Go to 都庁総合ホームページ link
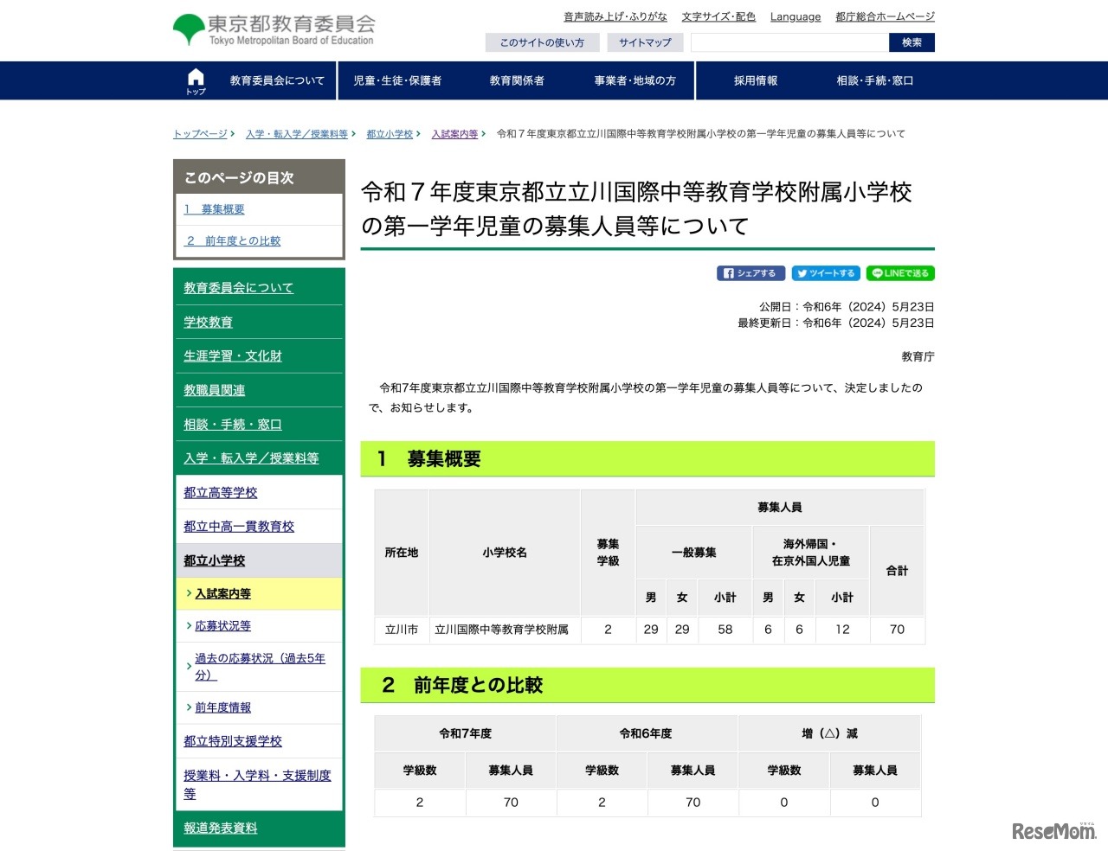The height and width of the screenshot is (851, 1108). [885, 16]
